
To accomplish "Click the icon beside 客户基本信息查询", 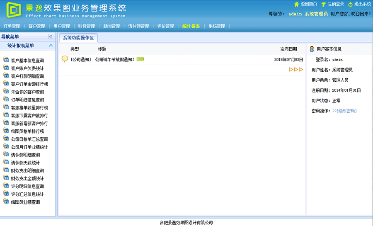I will 6,60.
